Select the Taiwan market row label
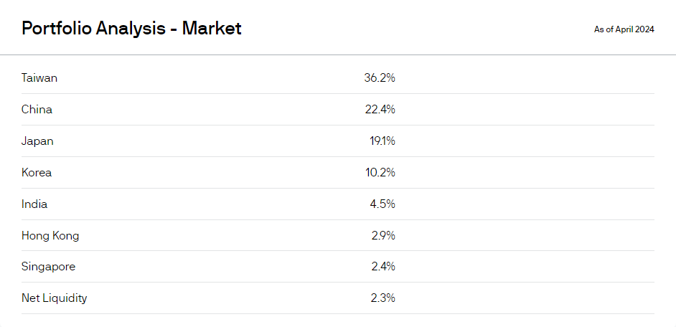The image size is (676, 327). pos(39,78)
